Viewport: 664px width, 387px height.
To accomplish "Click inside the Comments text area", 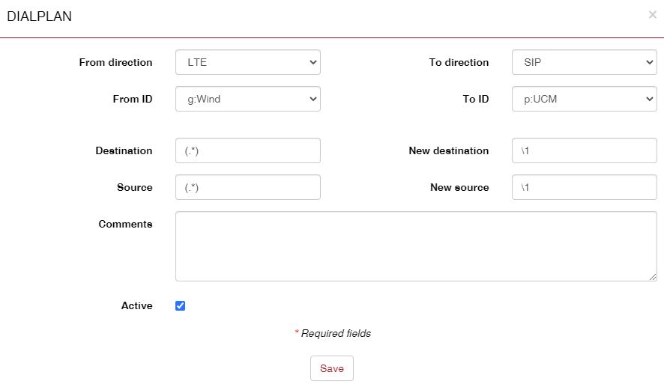I will [416, 246].
